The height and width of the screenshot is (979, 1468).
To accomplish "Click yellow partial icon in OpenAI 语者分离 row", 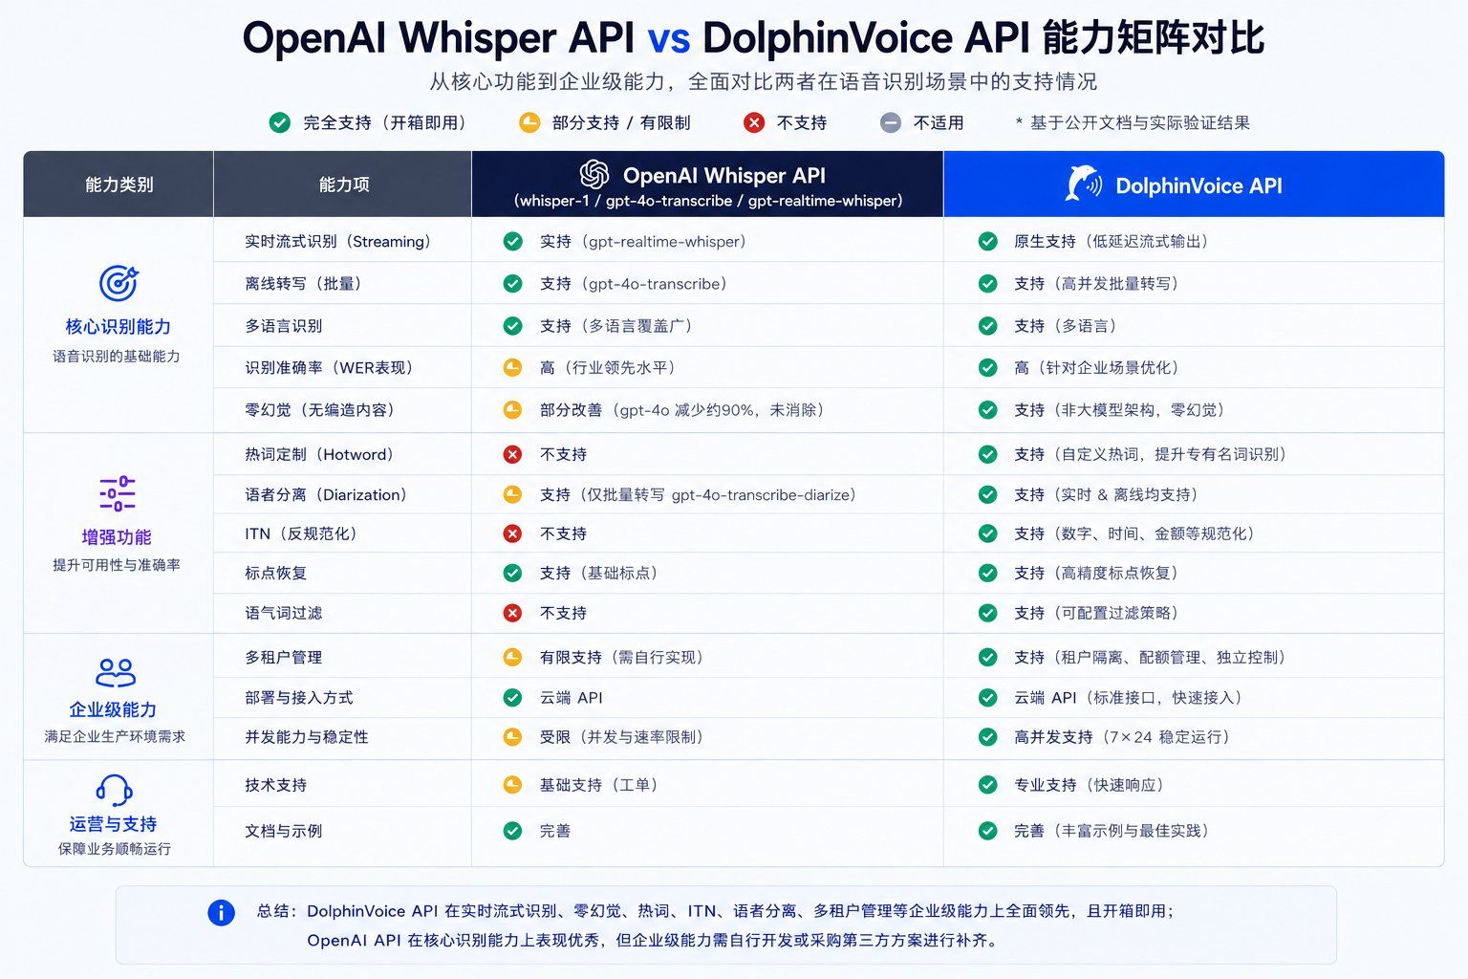I will 512,494.
